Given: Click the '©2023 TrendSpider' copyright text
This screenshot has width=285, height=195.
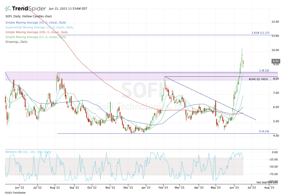Looking at the screenshot, I should coord(15,193).
